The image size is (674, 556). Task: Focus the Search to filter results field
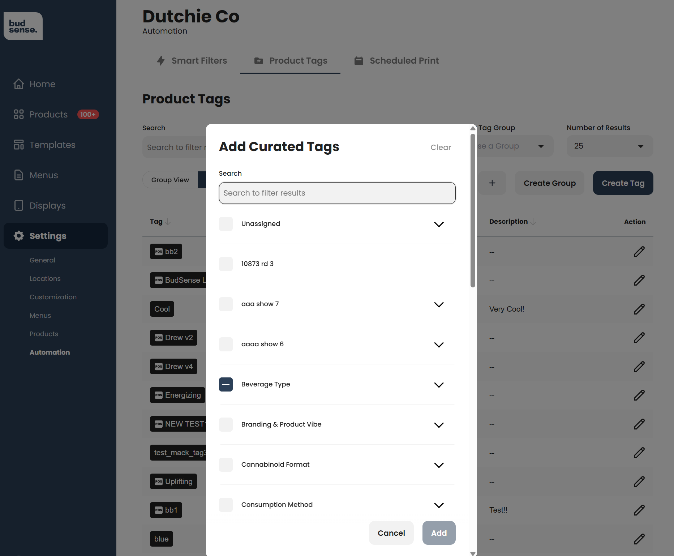[x=337, y=193]
